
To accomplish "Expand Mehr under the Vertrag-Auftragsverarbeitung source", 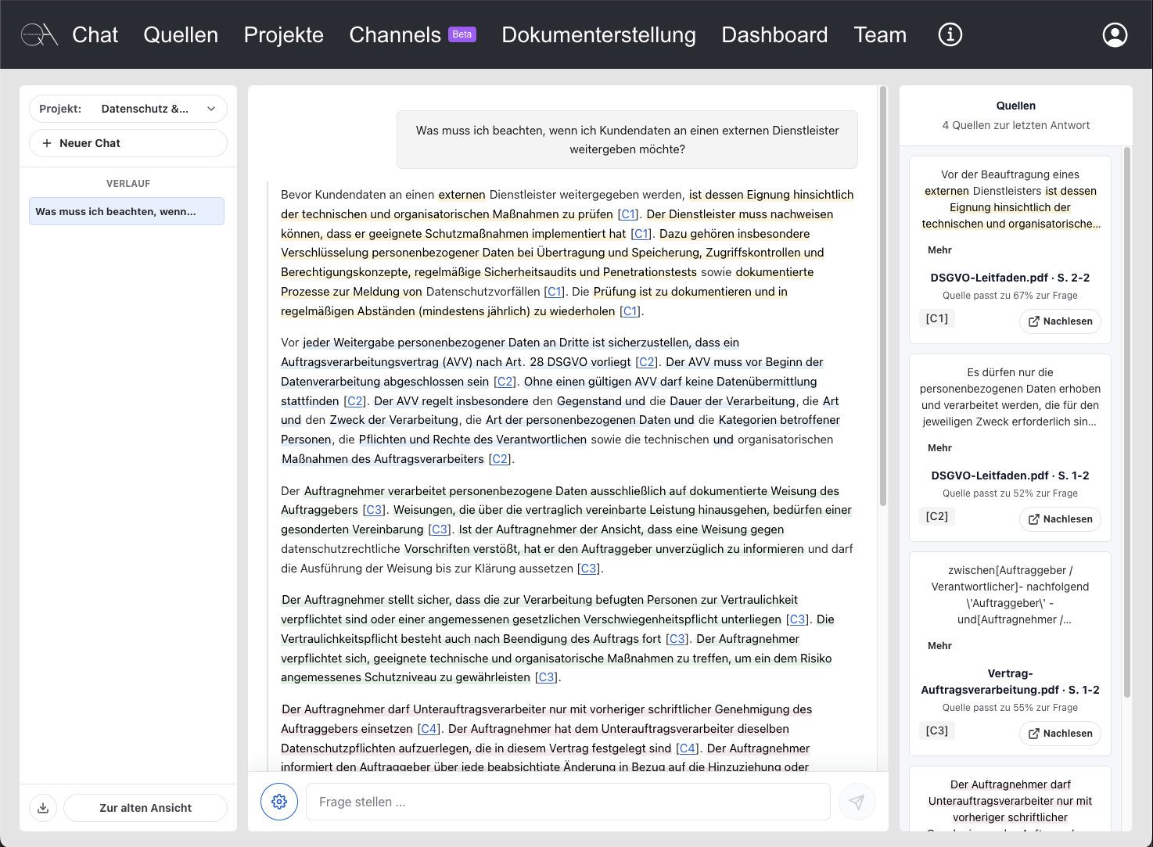I will click(x=939, y=646).
